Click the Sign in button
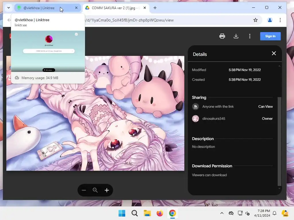Image resolution: width=294 pixels, height=220 pixels. 270,36
